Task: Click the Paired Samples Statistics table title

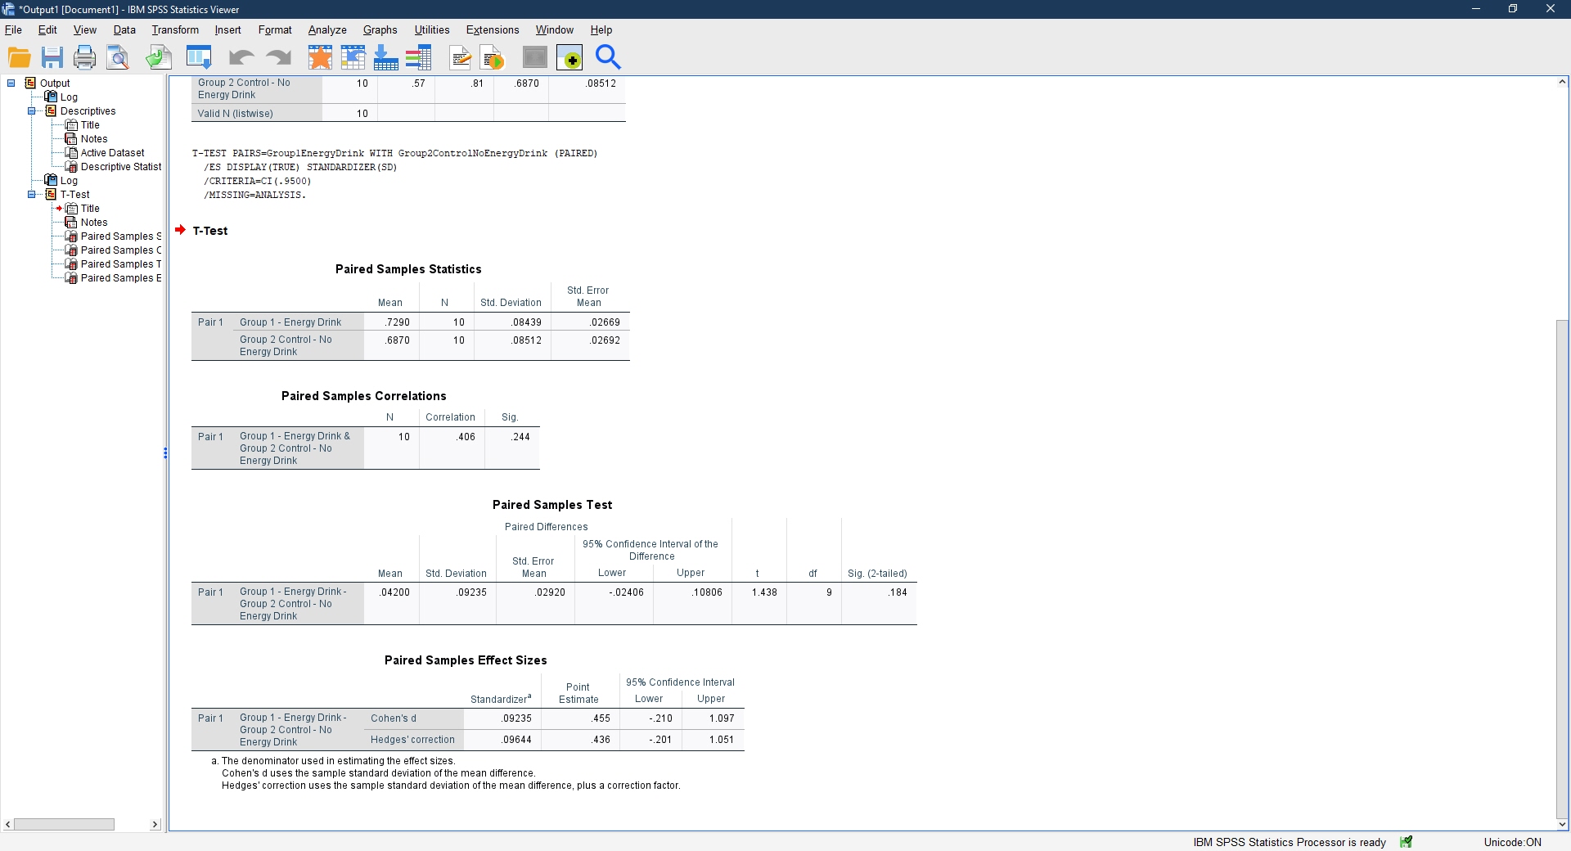Action: click(408, 269)
